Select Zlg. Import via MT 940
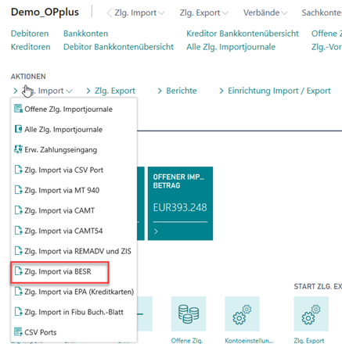 pyautogui.click(x=74, y=190)
